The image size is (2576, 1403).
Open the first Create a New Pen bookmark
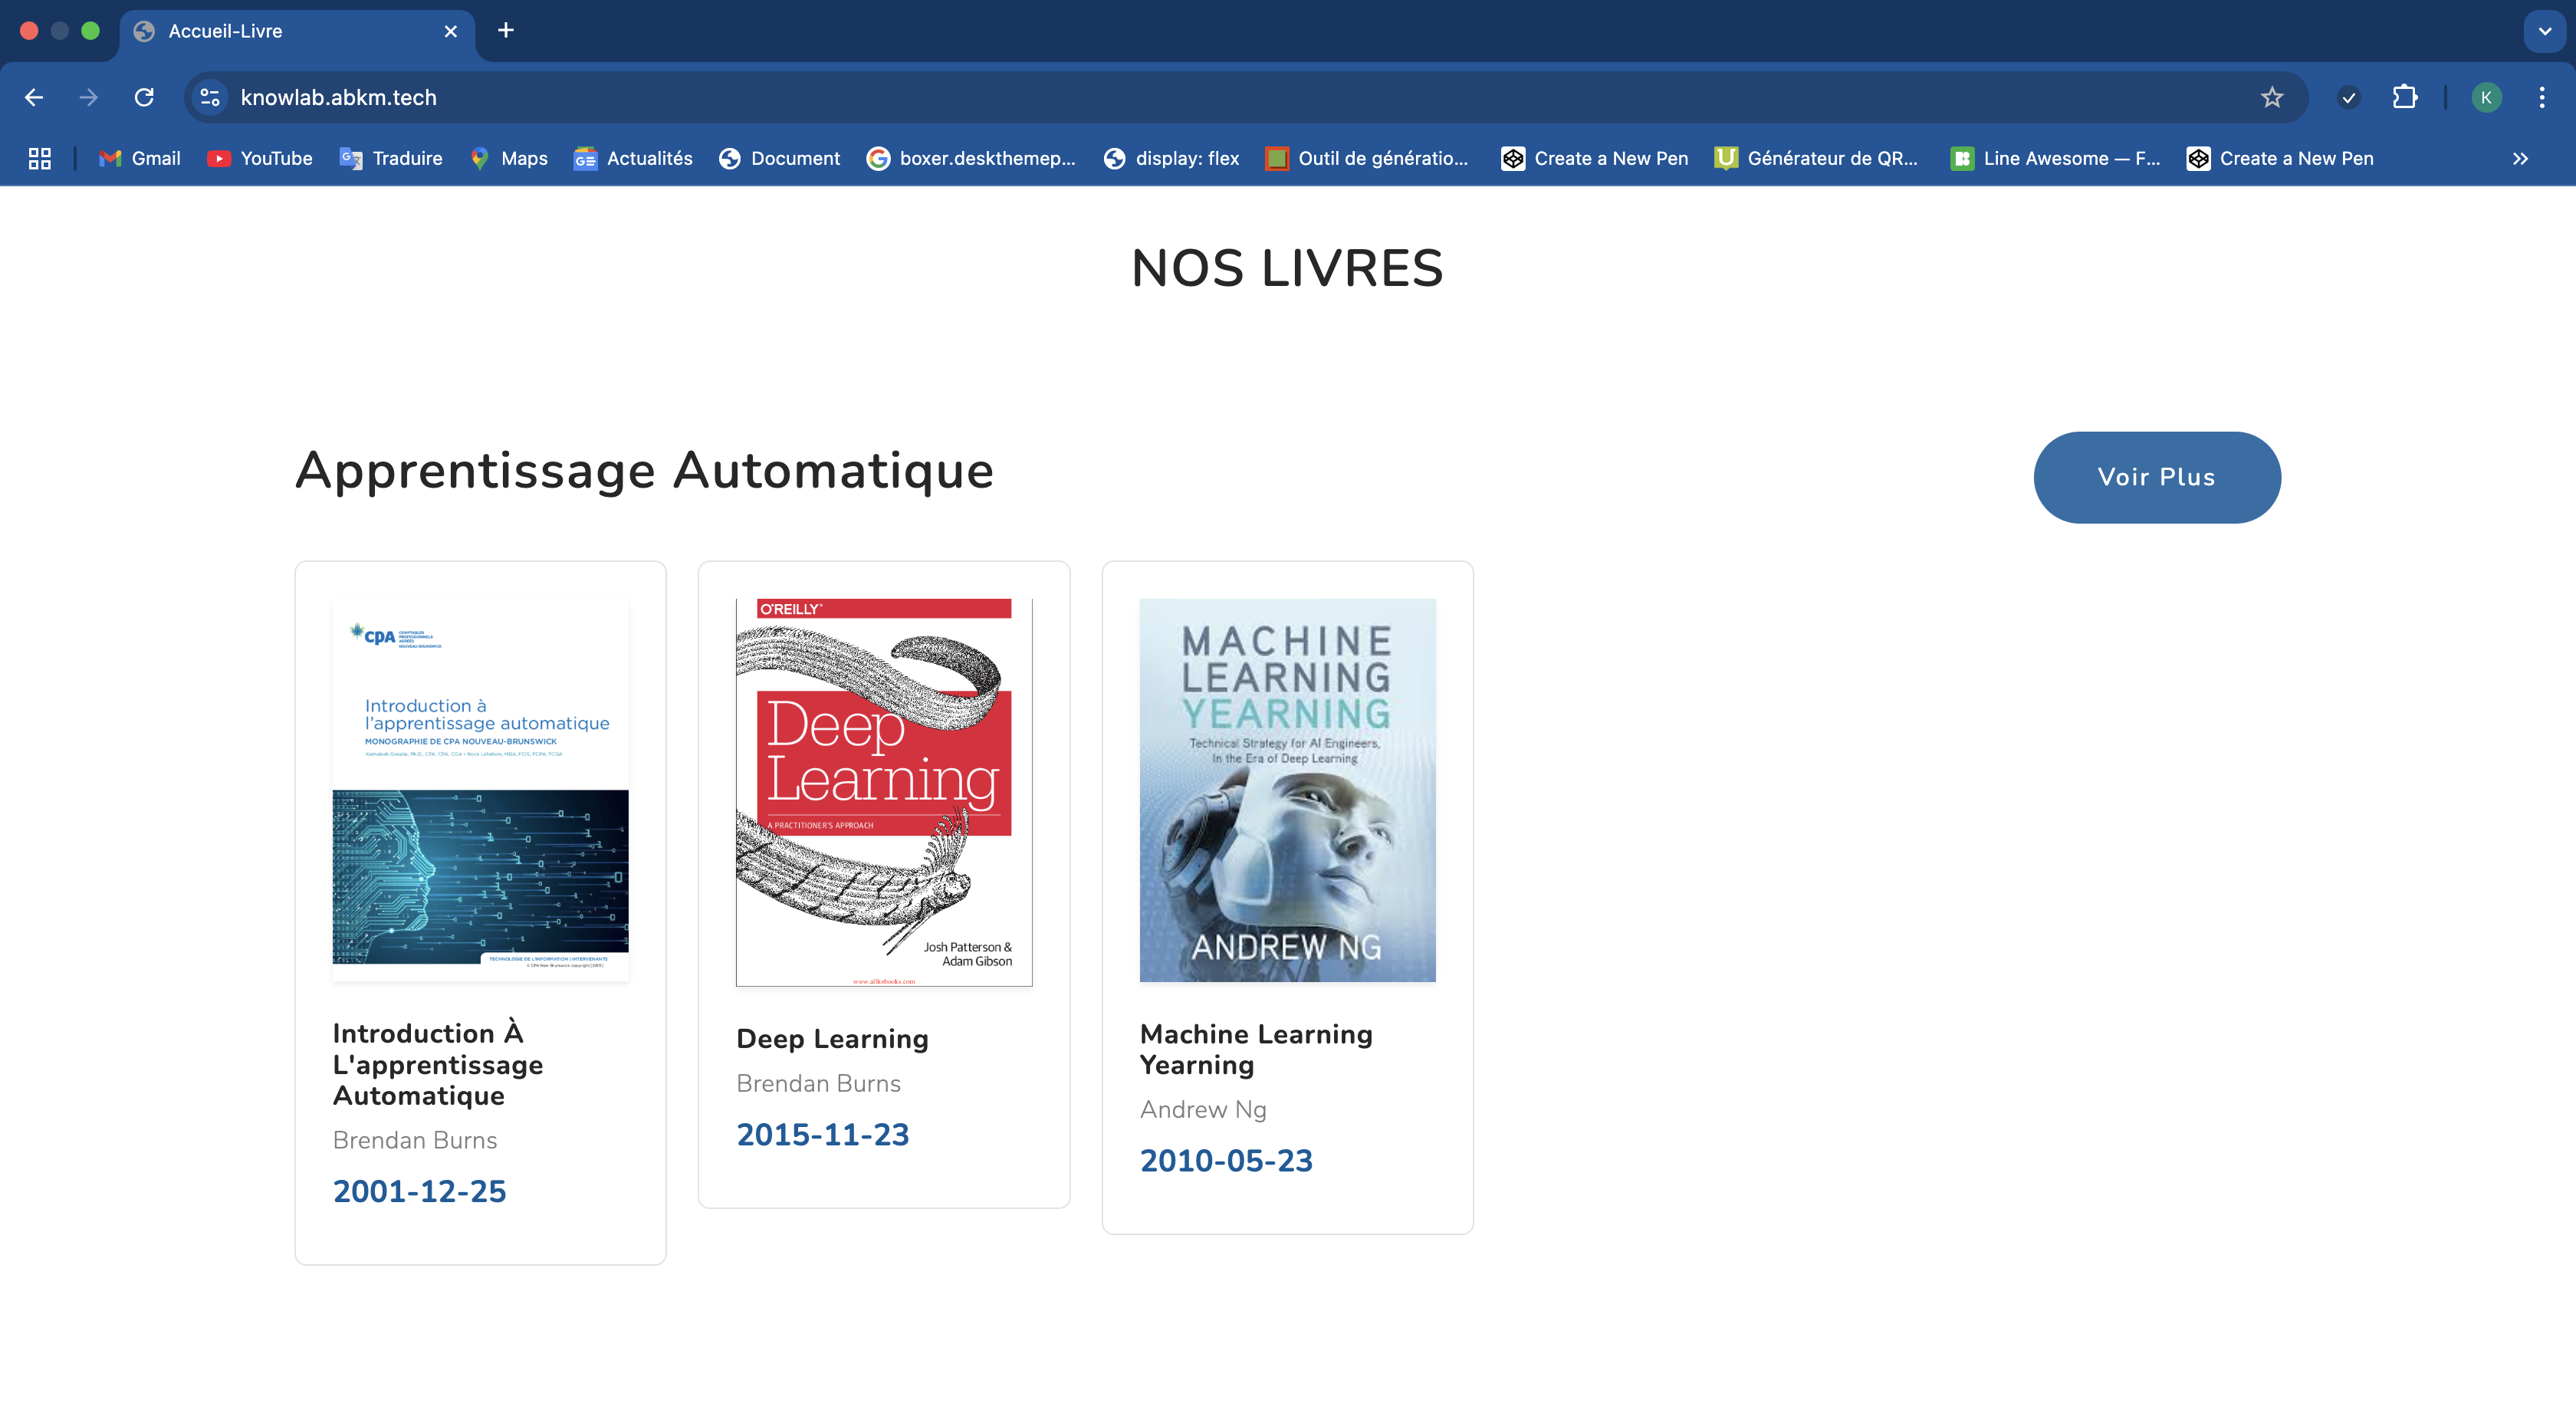pyautogui.click(x=1595, y=158)
